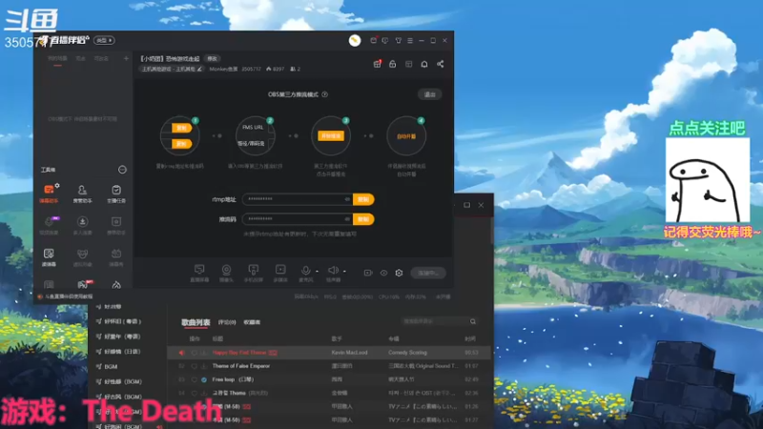
Task: Open the comments (0) tab in music player
Action: coord(227,322)
